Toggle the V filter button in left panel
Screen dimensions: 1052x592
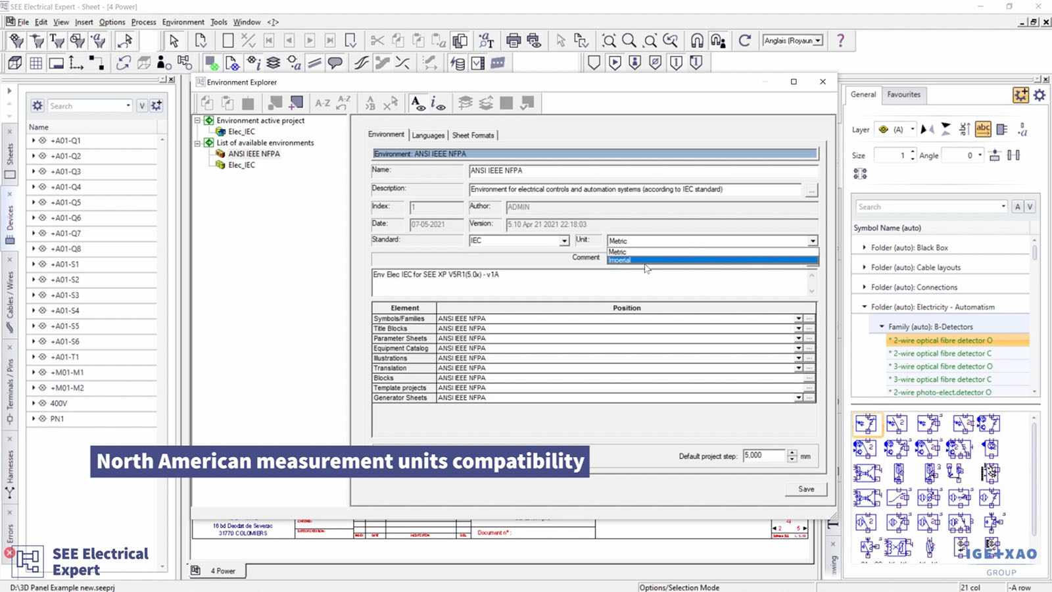click(x=142, y=105)
